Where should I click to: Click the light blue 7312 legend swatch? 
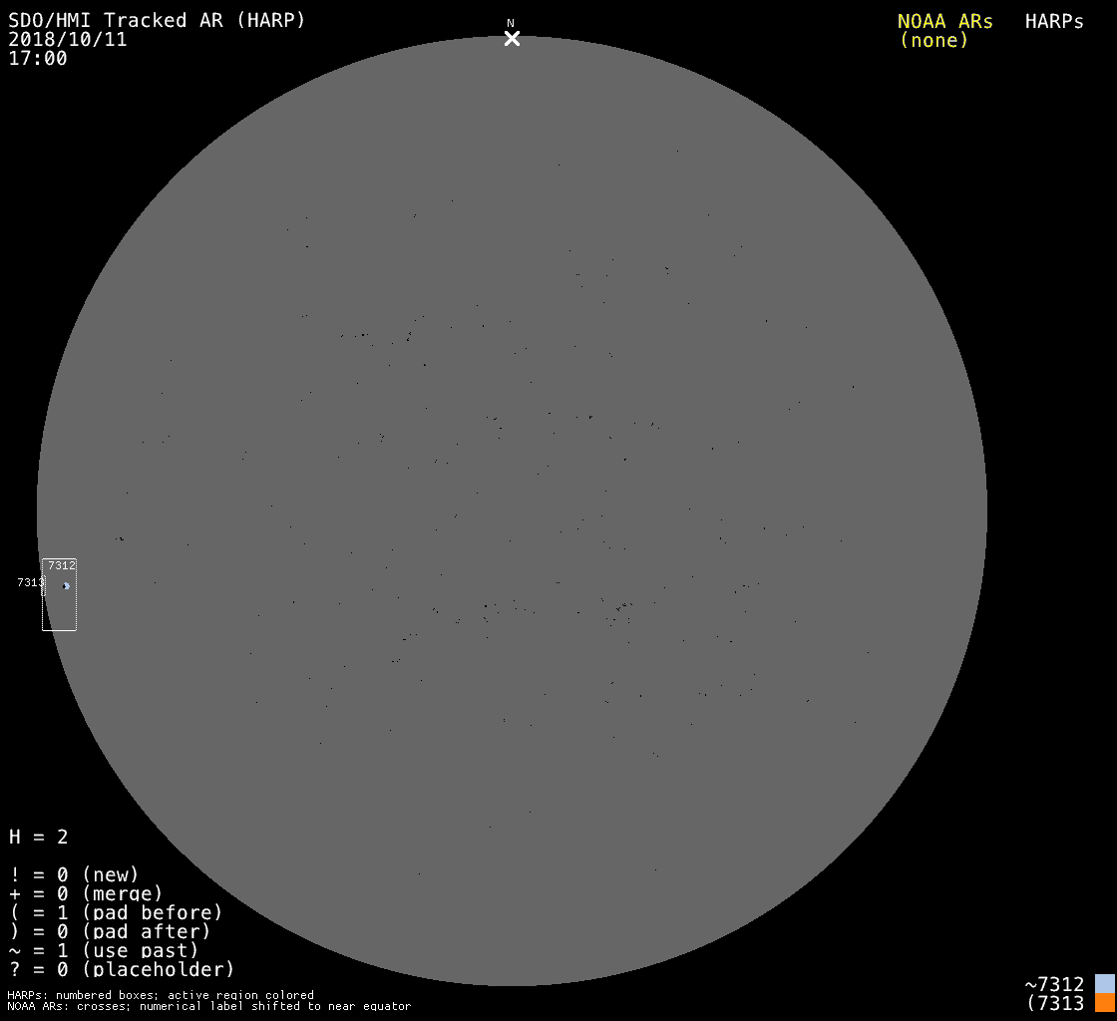(x=1104, y=984)
